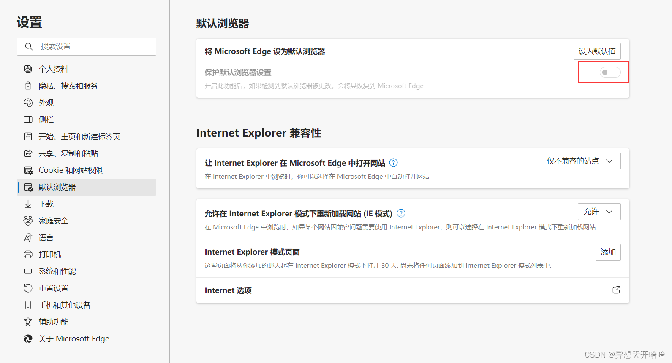Go to 重置设置

click(x=87, y=288)
